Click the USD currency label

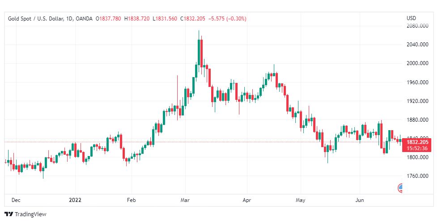tap(411, 18)
